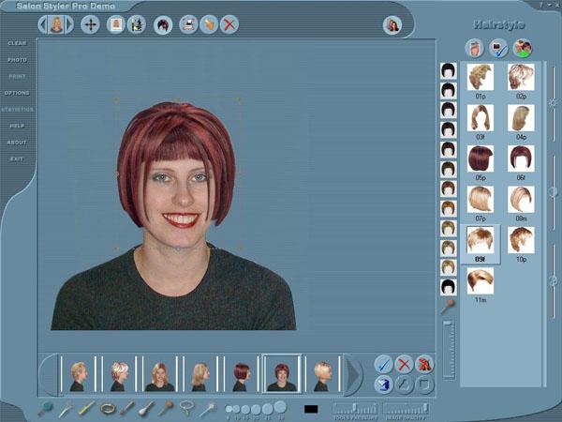
Task: Click the Clear button in left sidebar
Action: (17, 43)
